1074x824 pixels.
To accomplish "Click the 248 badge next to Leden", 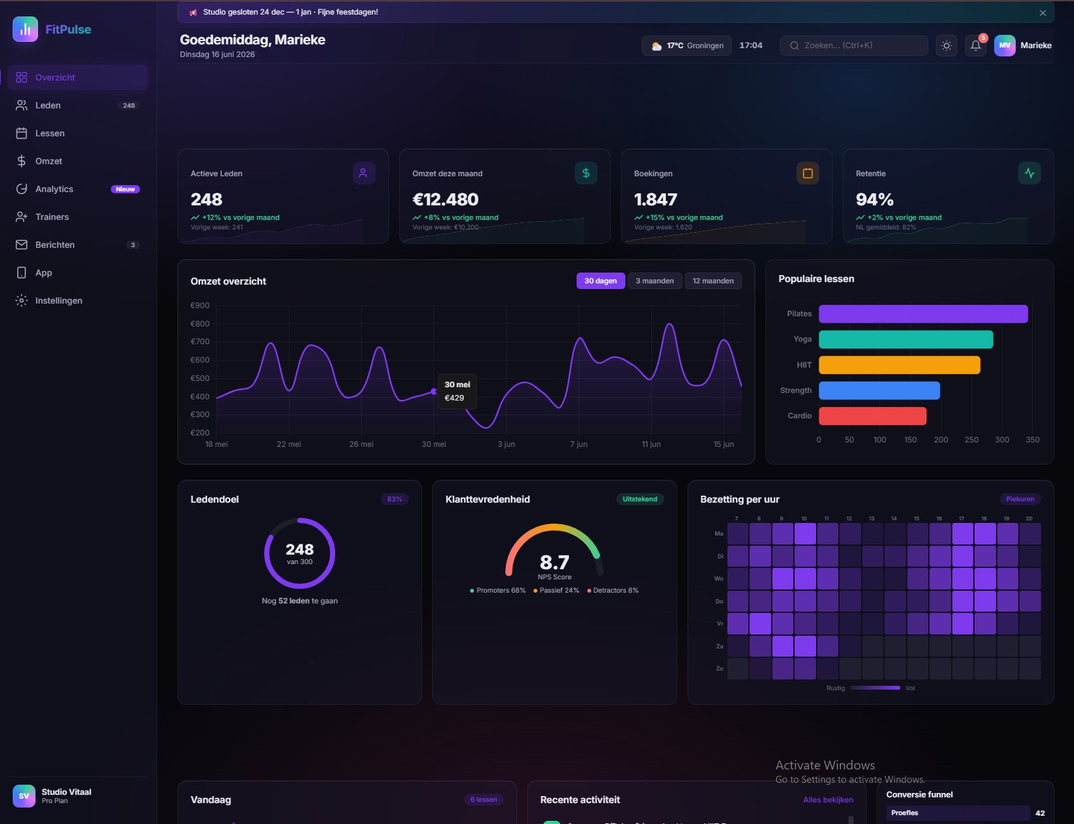I will tap(129, 105).
